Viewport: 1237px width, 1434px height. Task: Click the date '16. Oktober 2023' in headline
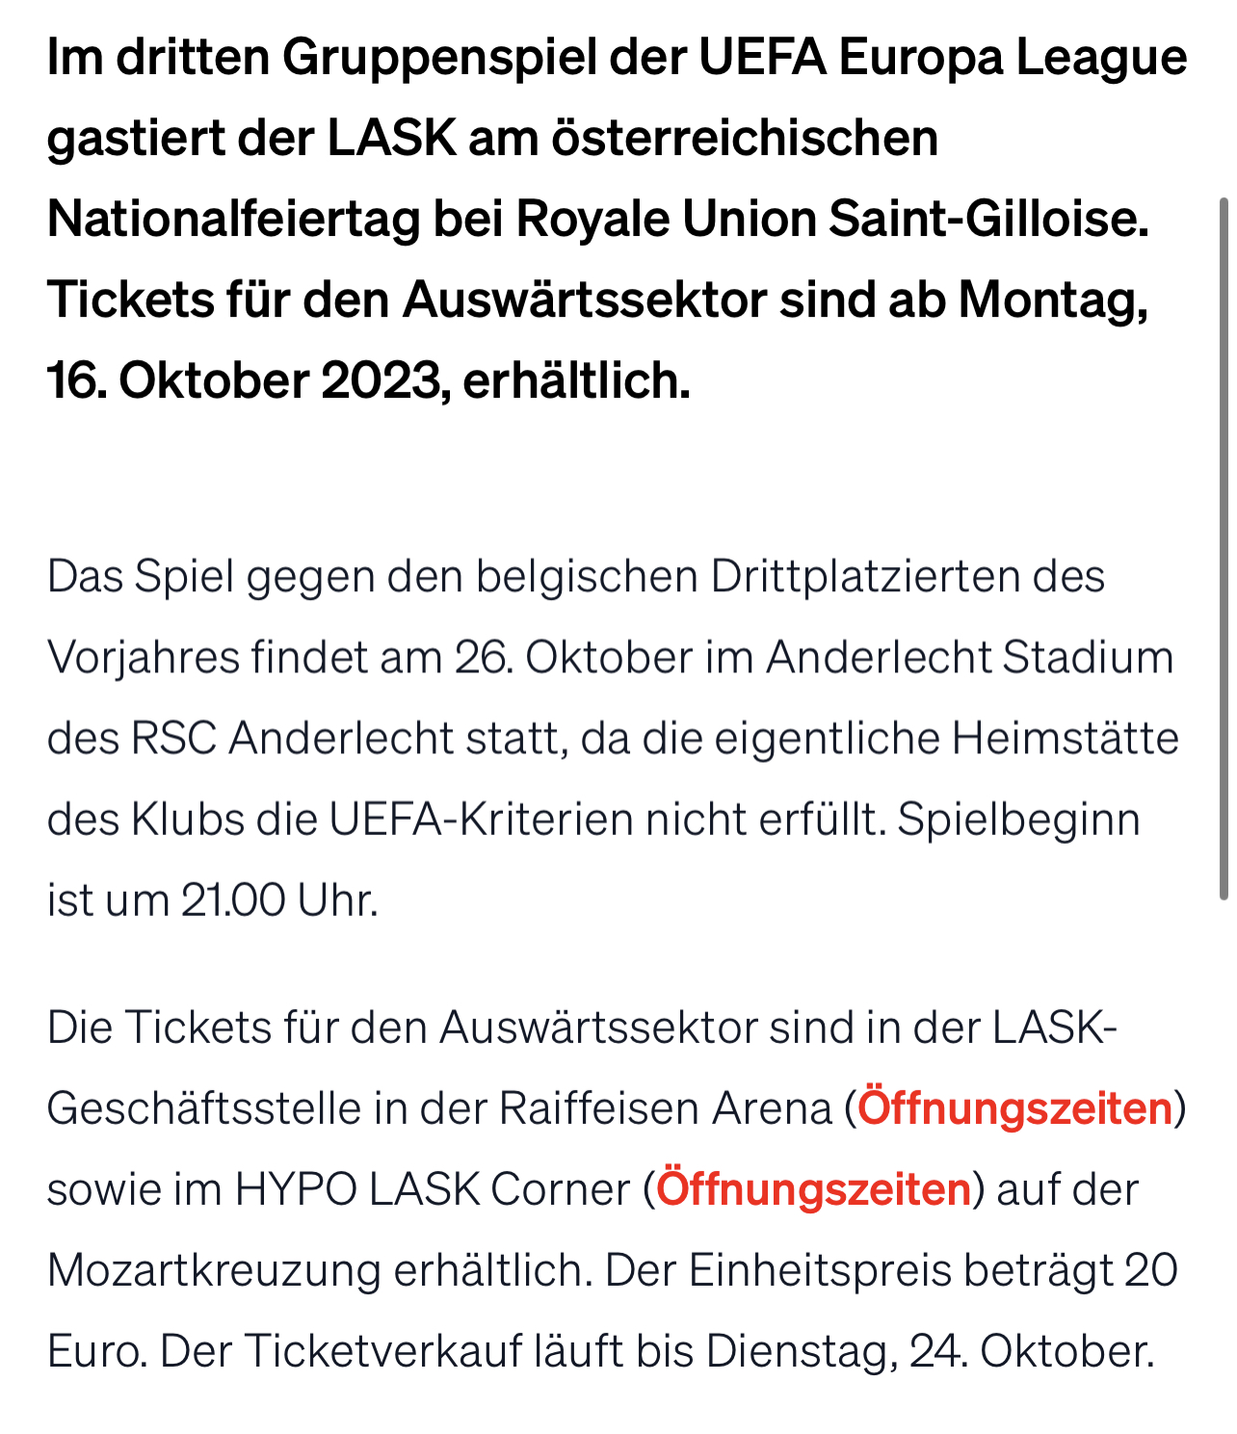click(x=245, y=380)
